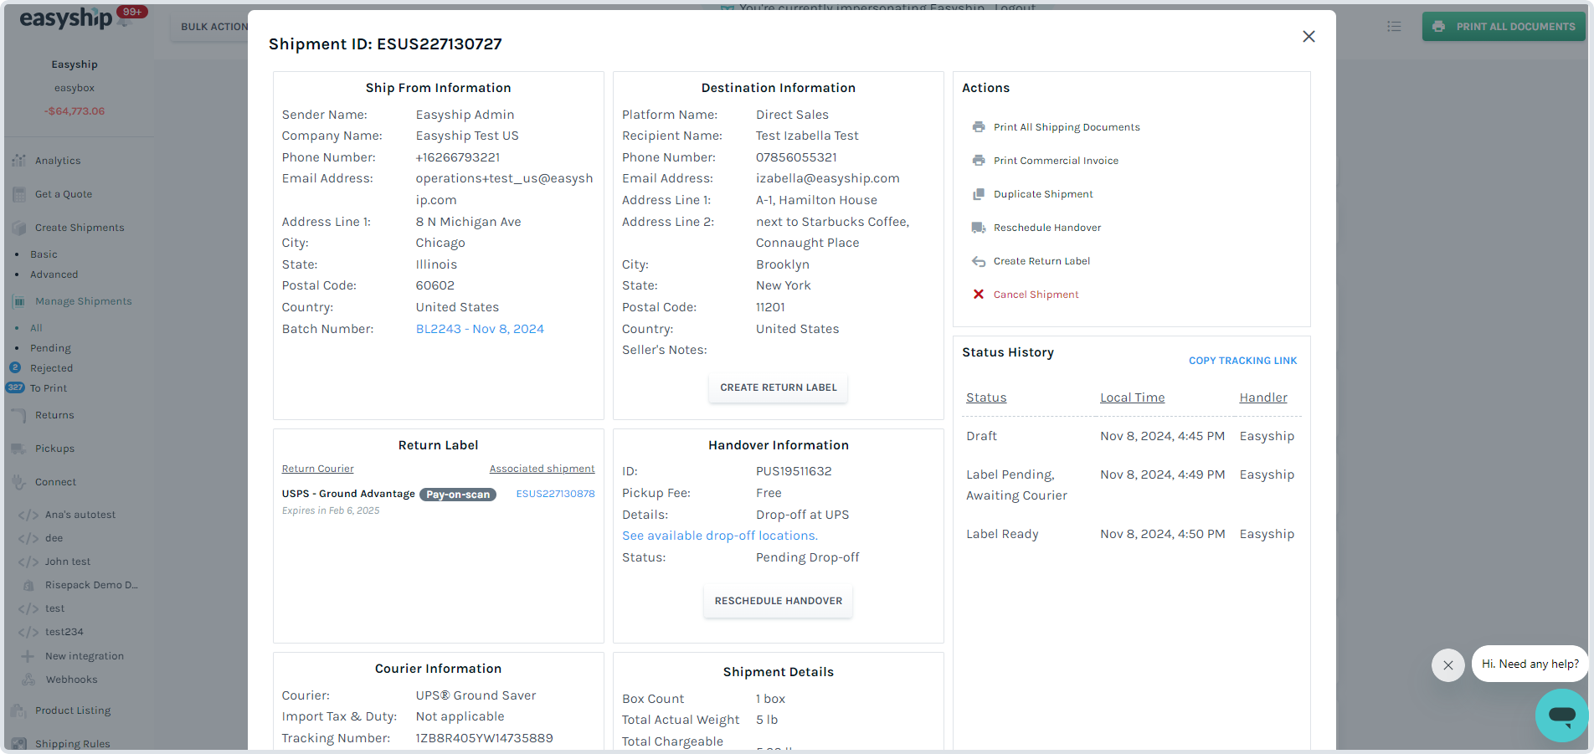Click the printer icon beside Print Commercial Invoice
Screen dimensions: 1594x754
coord(978,161)
